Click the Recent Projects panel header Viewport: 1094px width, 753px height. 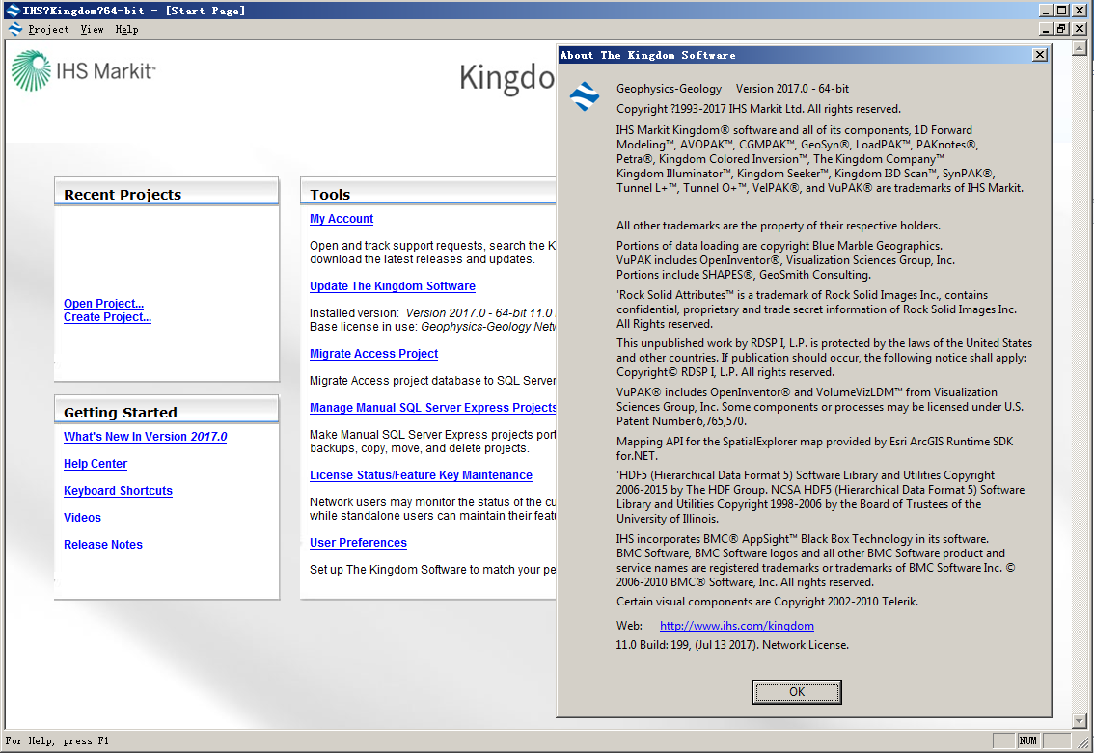coord(166,193)
